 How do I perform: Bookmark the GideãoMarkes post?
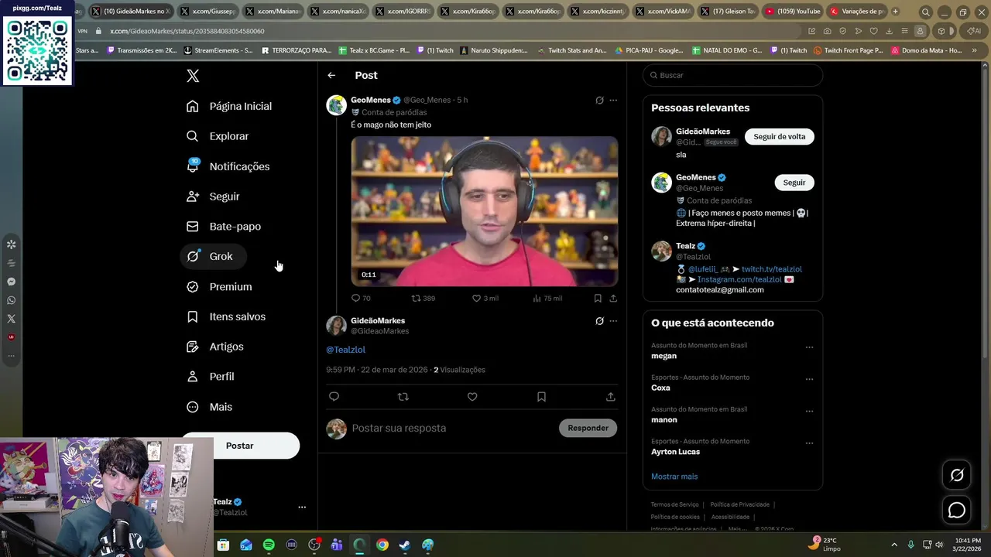click(x=541, y=397)
